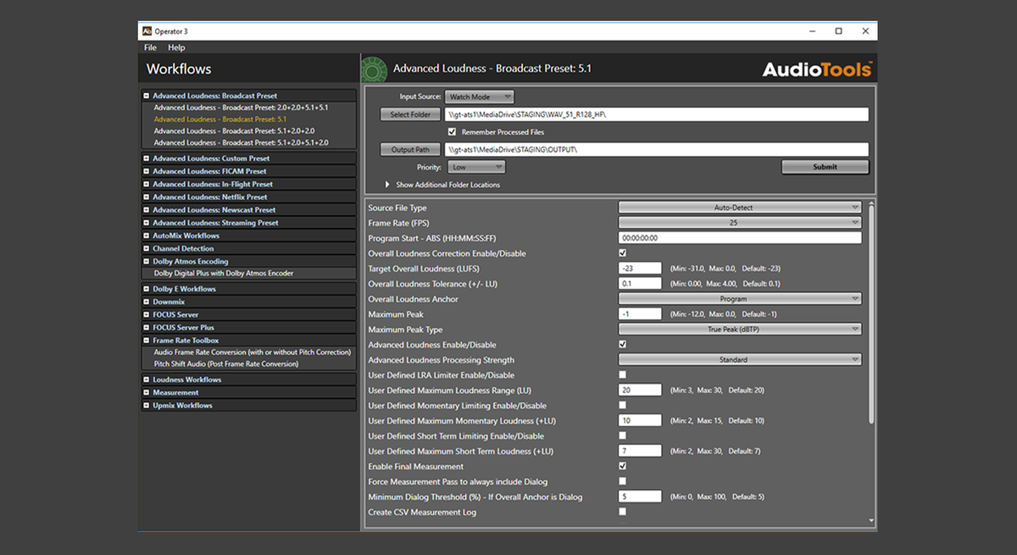Expand FOCUS Server Plus group
This screenshot has height=555, width=1017.
pos(147,327)
